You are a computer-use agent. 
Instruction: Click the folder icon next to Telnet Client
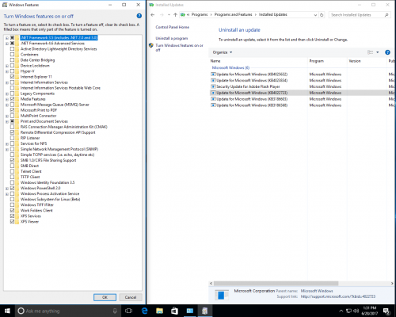(17, 171)
